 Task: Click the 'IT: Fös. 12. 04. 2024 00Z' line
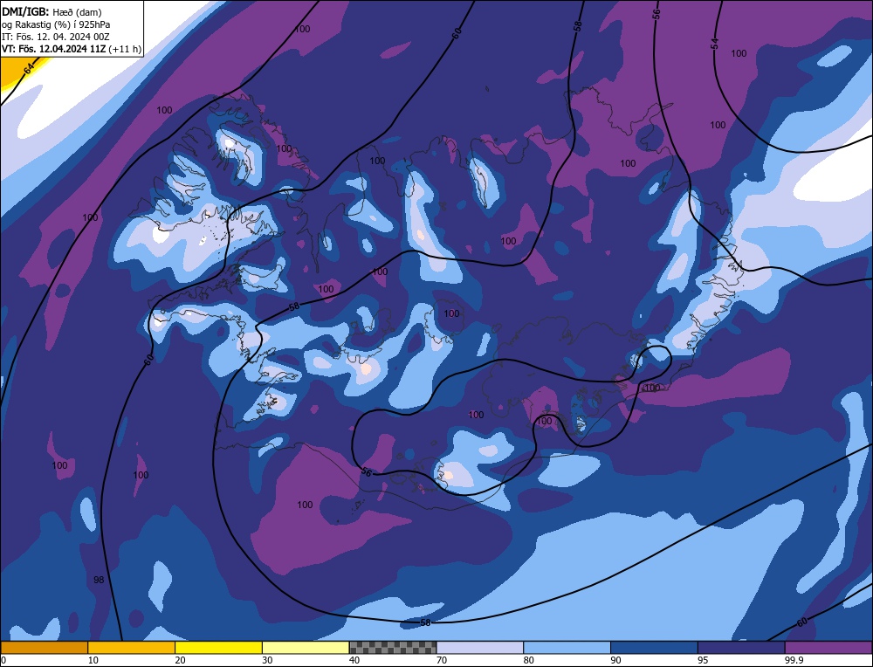point(56,37)
